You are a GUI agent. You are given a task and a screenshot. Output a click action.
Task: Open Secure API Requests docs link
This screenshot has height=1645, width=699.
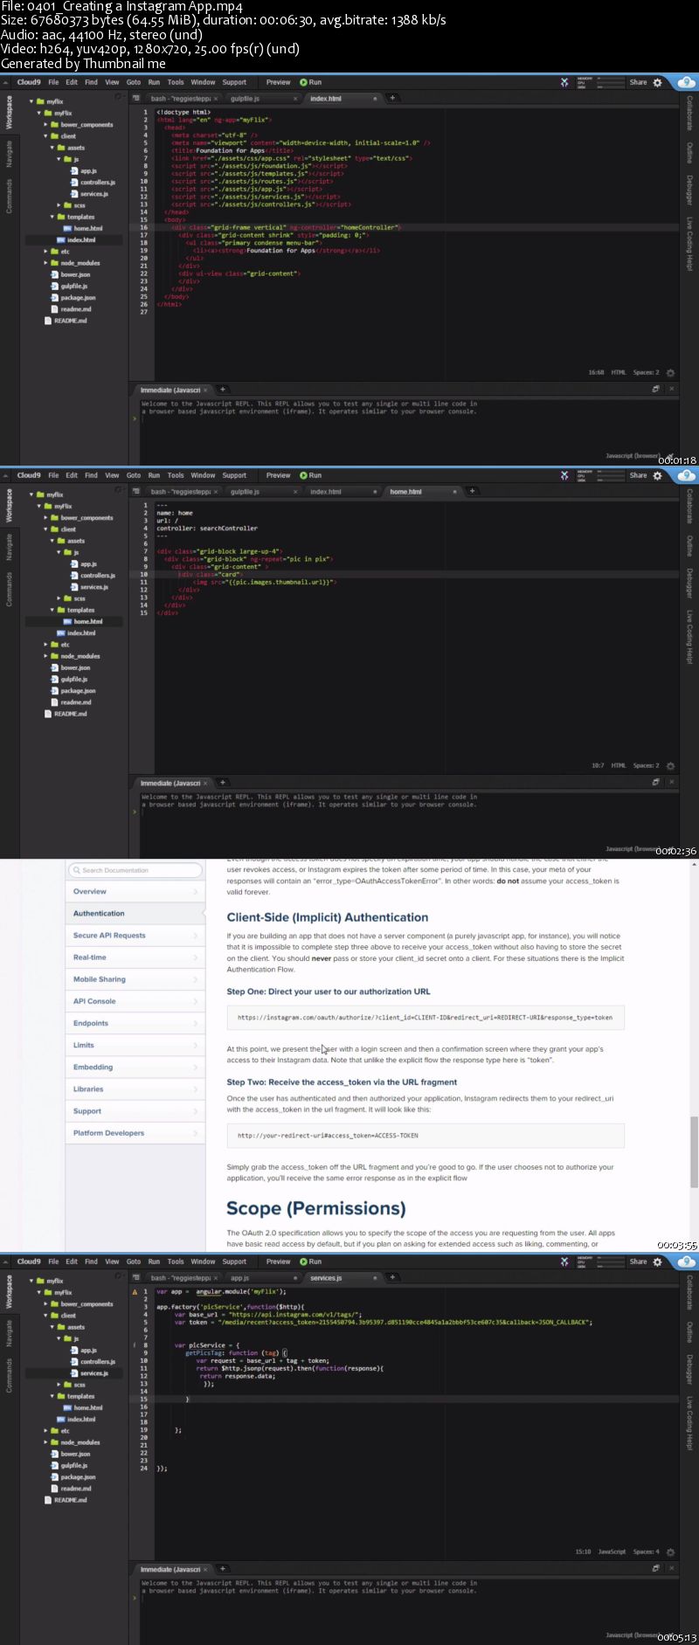click(x=135, y=936)
